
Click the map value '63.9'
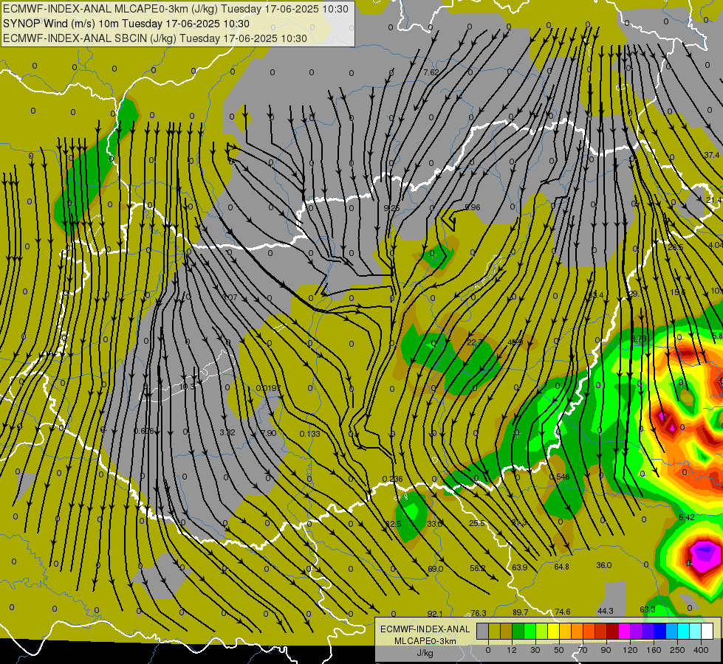pos(520,567)
